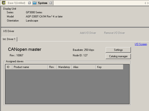The image size is (149, 111).
Task: Sort slaves by ID column header
Action: 9,67
